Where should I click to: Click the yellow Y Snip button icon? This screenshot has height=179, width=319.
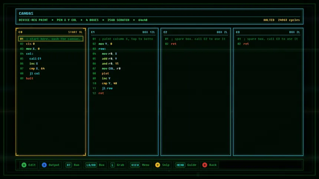click(158, 165)
